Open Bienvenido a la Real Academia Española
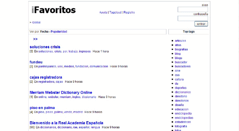Screen dimensions: 239x131 66,123
